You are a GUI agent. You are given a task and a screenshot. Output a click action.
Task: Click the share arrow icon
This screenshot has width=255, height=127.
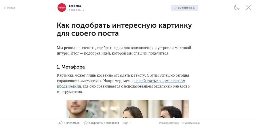click(61, 123)
